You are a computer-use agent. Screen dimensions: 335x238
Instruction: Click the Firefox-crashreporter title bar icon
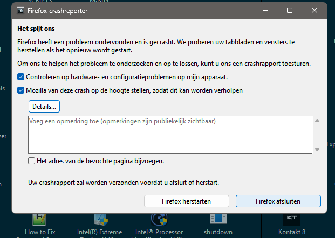20,10
